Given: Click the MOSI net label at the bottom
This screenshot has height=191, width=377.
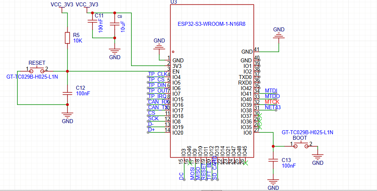Looking at the screenshot, I should point(192,174).
